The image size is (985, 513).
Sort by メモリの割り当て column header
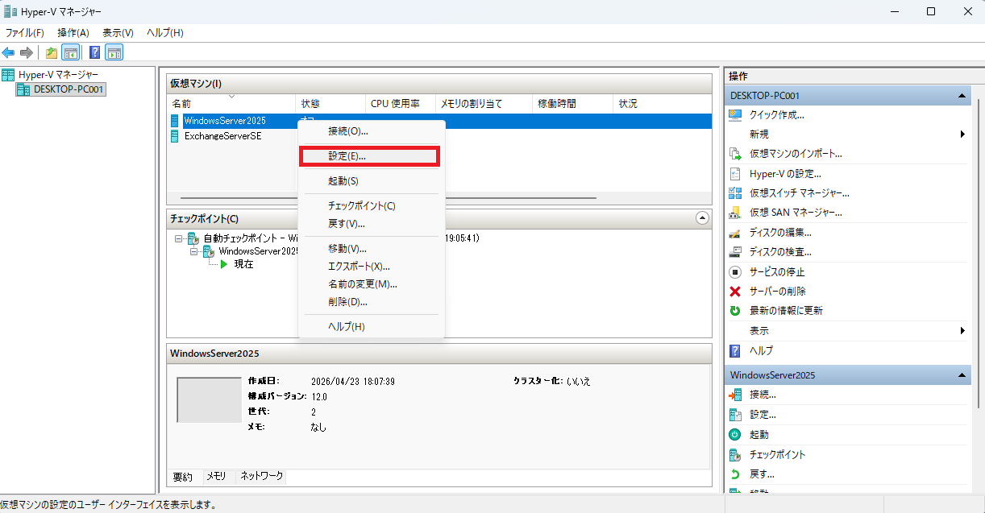484,104
